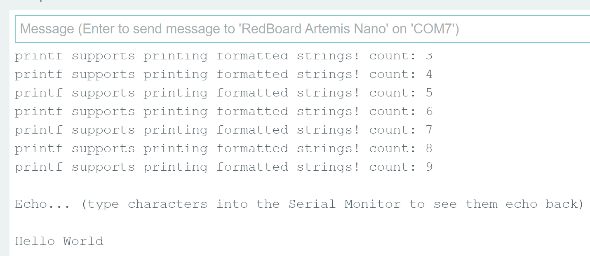Click the number 6 ending the count line
This screenshot has height=256, width=590.
point(429,112)
